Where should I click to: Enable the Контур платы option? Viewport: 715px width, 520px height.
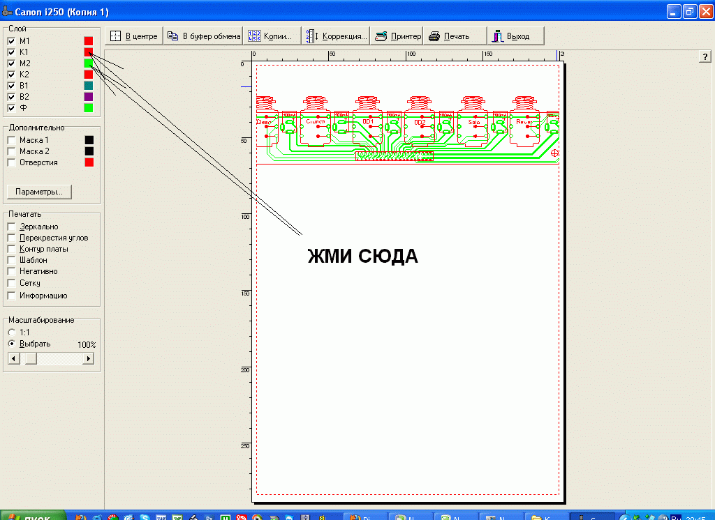click(x=11, y=249)
